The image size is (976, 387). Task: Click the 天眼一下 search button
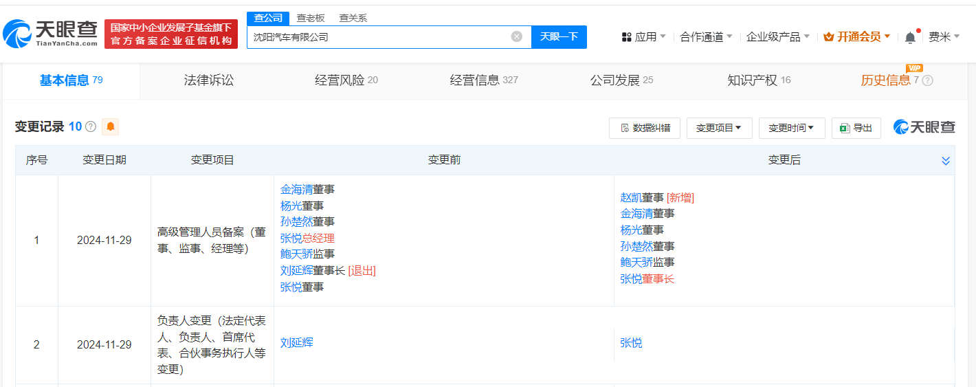click(559, 37)
